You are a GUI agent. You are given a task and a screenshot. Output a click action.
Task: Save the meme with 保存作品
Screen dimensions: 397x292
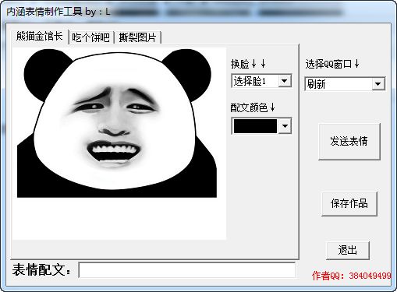(349, 203)
